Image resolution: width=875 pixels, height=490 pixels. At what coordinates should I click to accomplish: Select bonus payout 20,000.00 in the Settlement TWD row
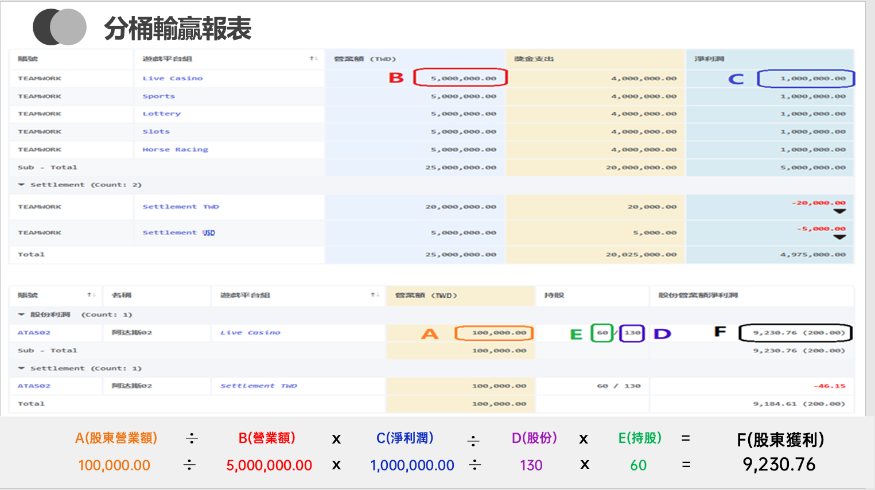pyautogui.click(x=652, y=207)
